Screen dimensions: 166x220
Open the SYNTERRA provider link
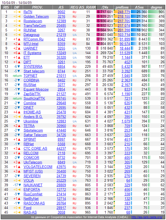33,67
